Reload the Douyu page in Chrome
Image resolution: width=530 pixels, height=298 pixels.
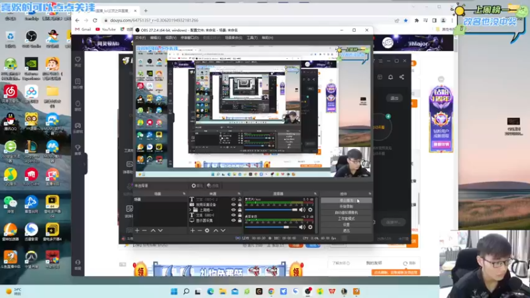click(95, 21)
